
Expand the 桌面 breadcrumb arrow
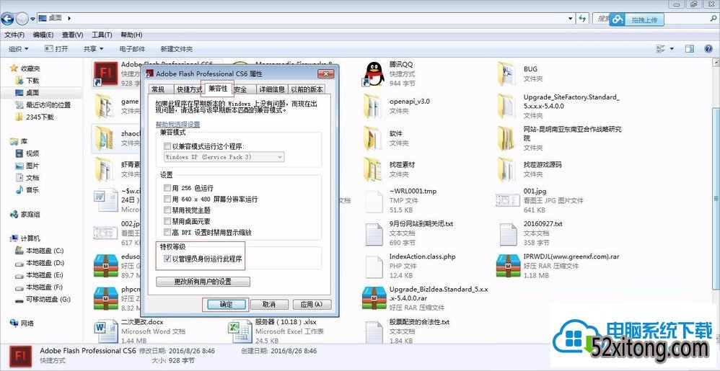69,18
